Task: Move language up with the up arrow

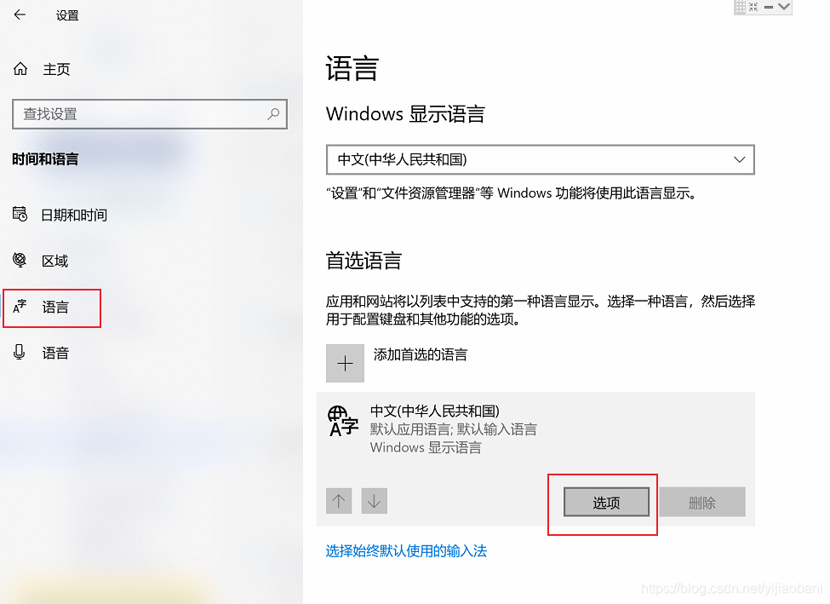Action: pos(339,501)
